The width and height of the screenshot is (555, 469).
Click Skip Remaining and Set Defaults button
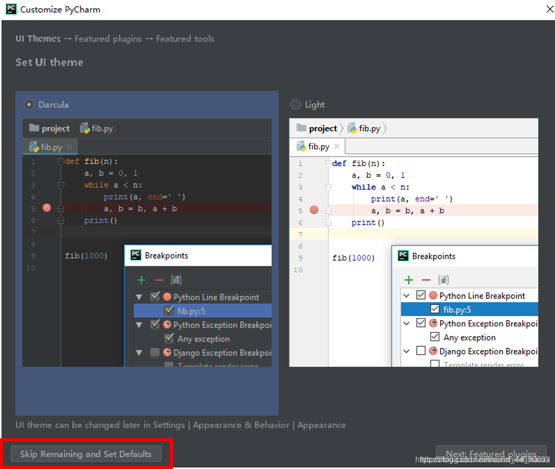coord(86,454)
